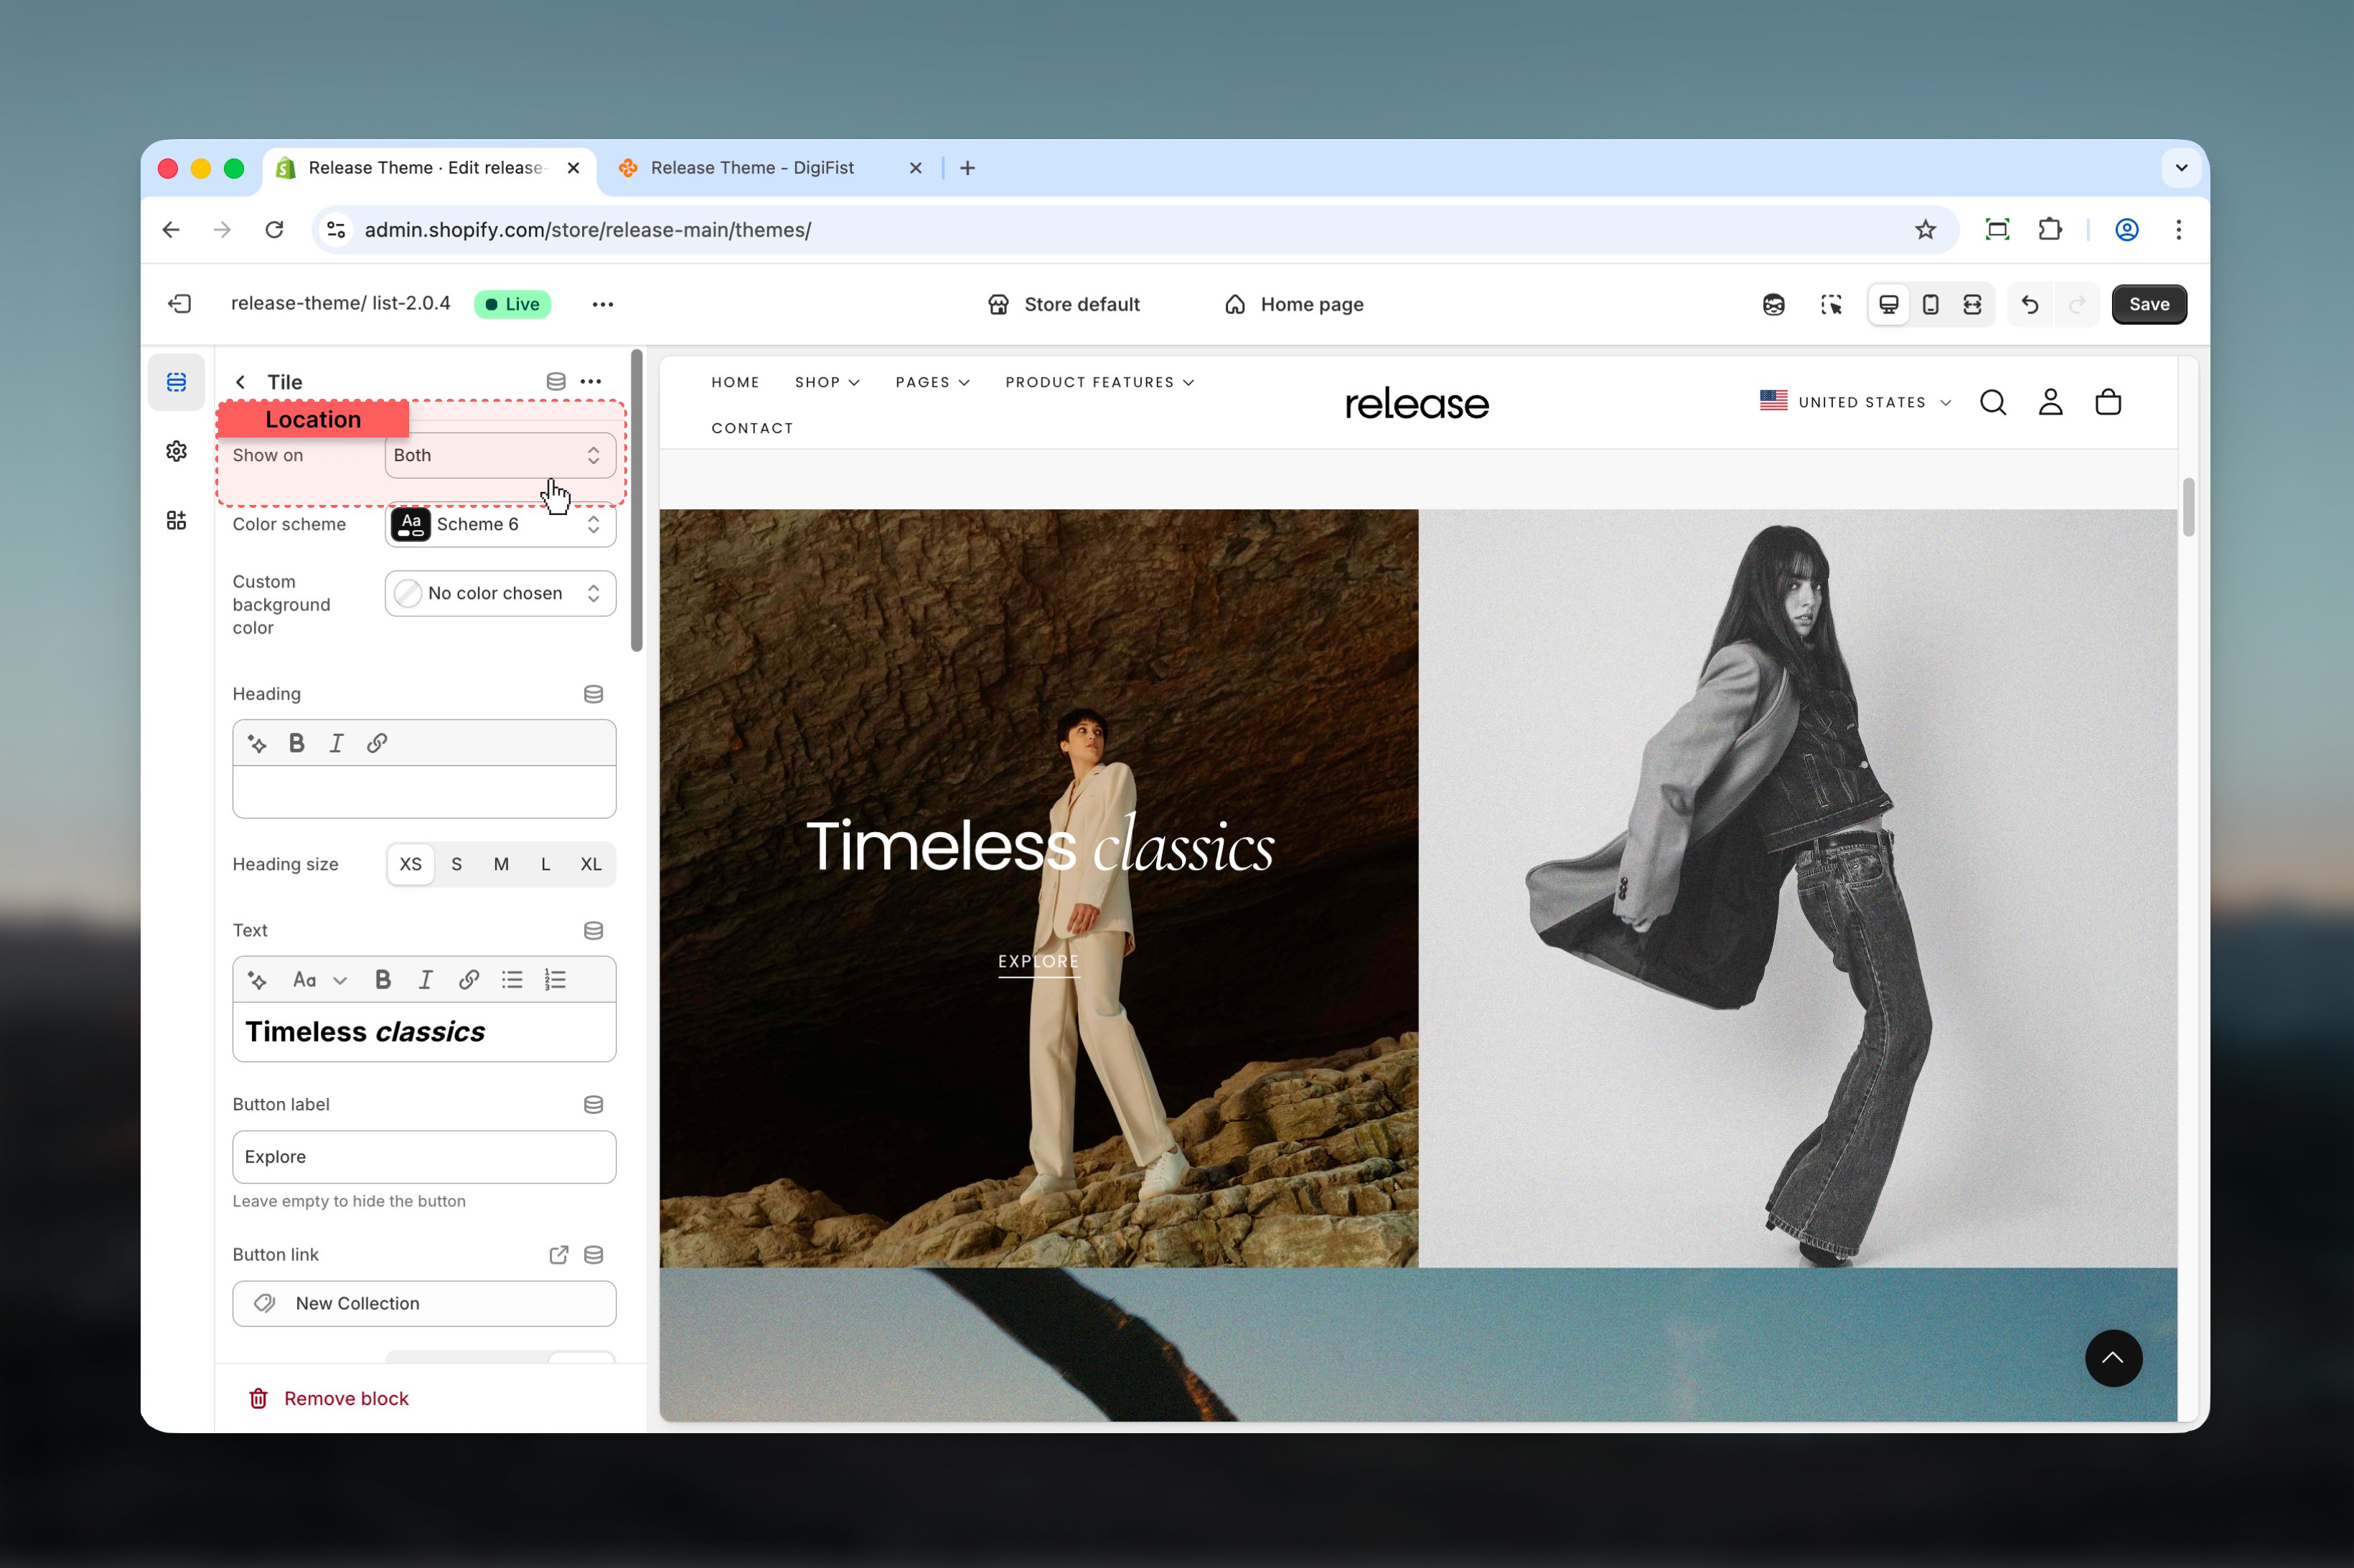Open the Text style Aa dropdown
Image resolution: width=2354 pixels, height=1568 pixels.
click(x=319, y=980)
